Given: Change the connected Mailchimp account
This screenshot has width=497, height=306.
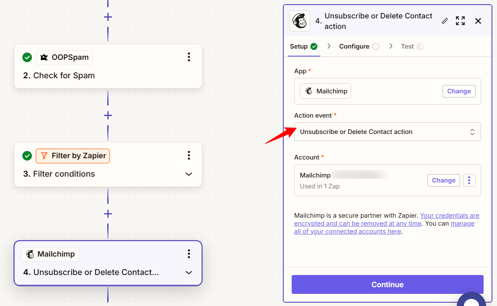Looking at the screenshot, I should (443, 180).
